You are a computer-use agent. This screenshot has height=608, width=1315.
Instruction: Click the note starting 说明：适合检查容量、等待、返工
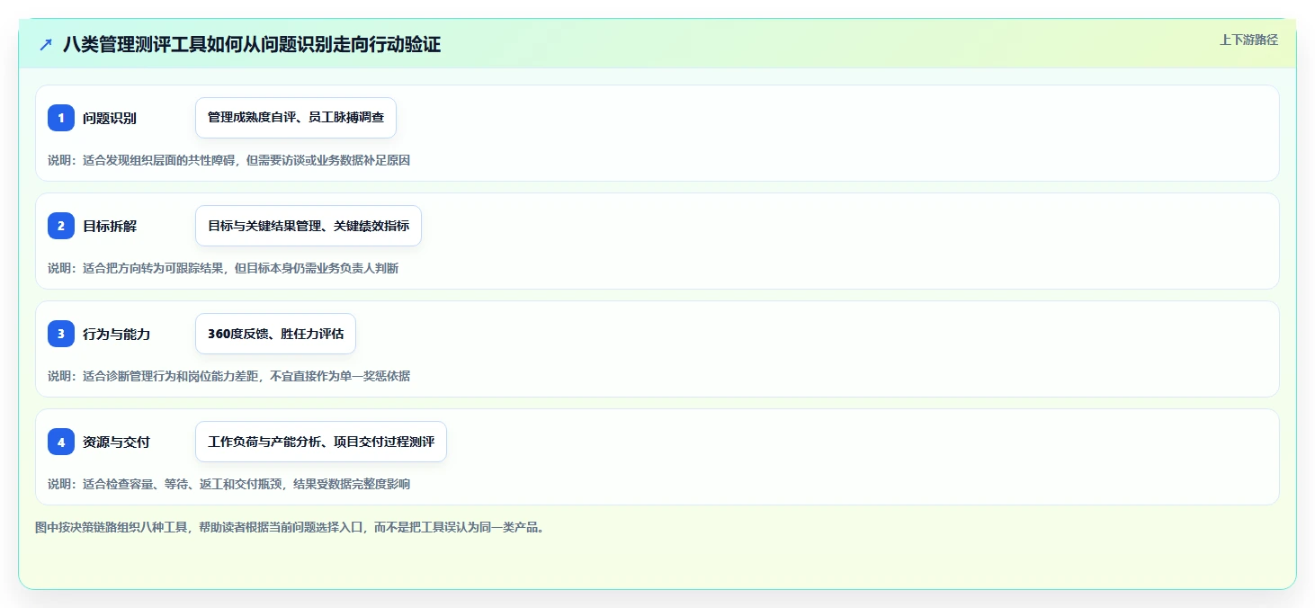pyautogui.click(x=228, y=484)
